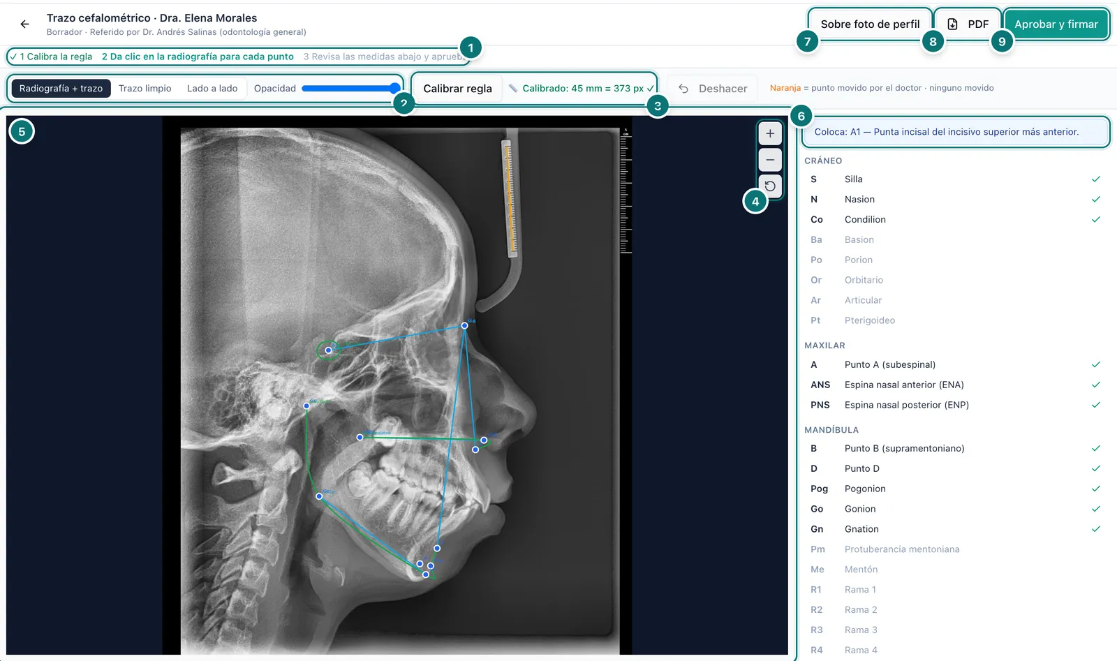Select the Rama 1 row

[x=955, y=591]
